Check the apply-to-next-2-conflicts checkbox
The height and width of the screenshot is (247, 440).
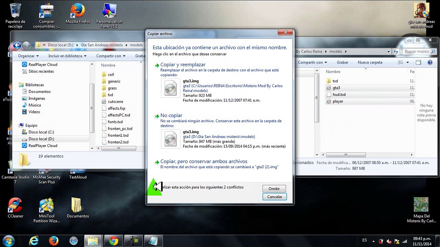[x=155, y=187]
